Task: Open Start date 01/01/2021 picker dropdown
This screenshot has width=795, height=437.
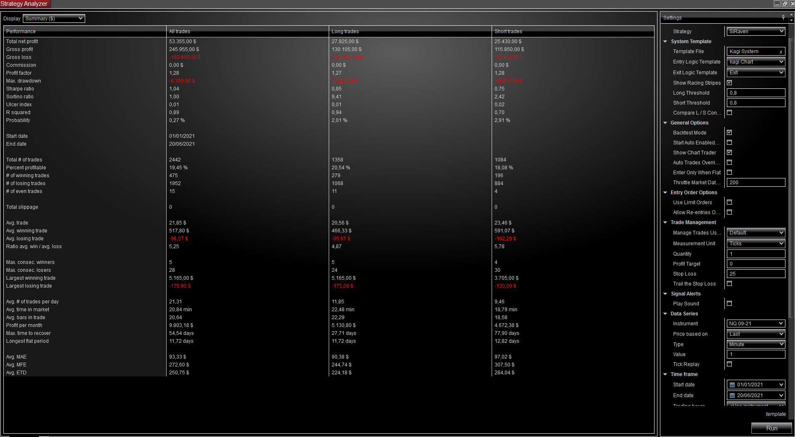Action: click(x=781, y=385)
